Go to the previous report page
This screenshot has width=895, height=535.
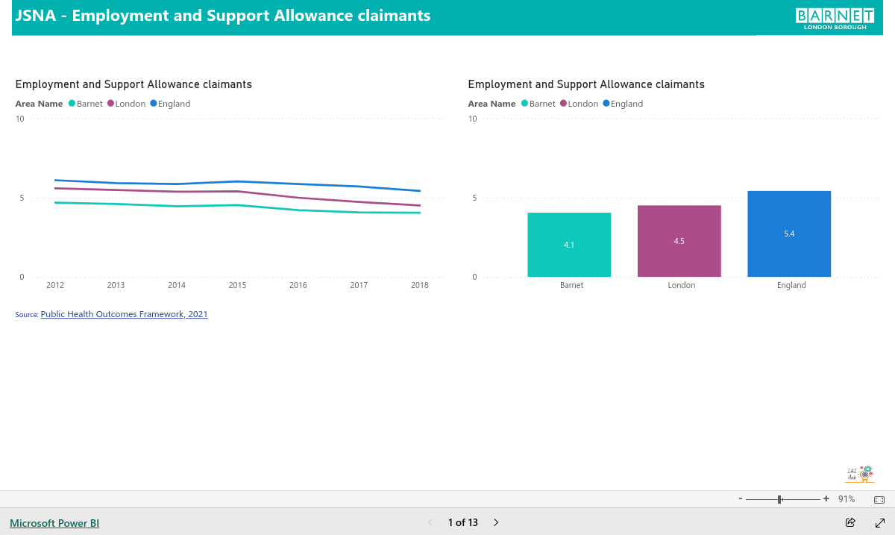point(430,522)
